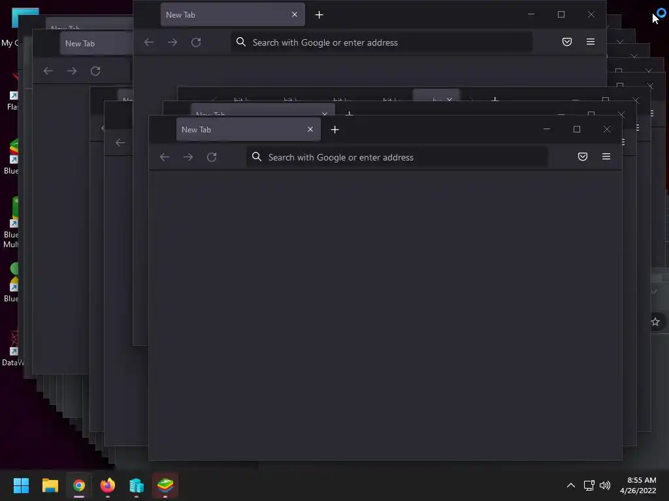Maximize the top Firefox window
This screenshot has width=669, height=501.
click(561, 14)
